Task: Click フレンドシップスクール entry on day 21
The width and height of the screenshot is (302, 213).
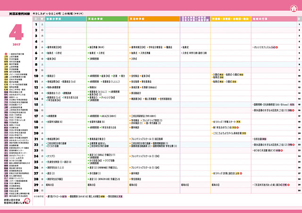Action: pyautogui.click(x=147, y=139)
